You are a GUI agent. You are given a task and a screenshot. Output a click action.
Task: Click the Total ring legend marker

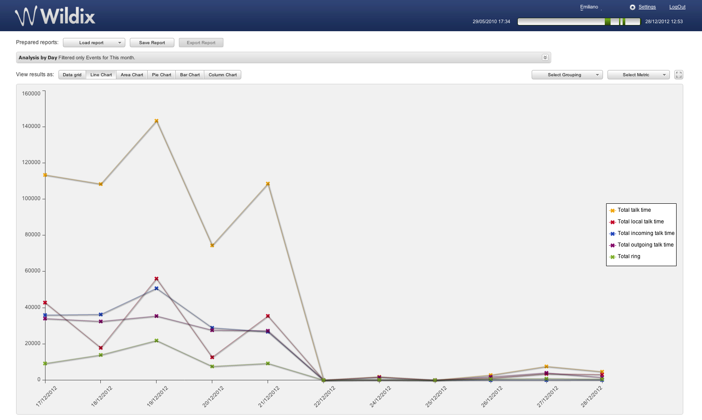pyautogui.click(x=613, y=257)
